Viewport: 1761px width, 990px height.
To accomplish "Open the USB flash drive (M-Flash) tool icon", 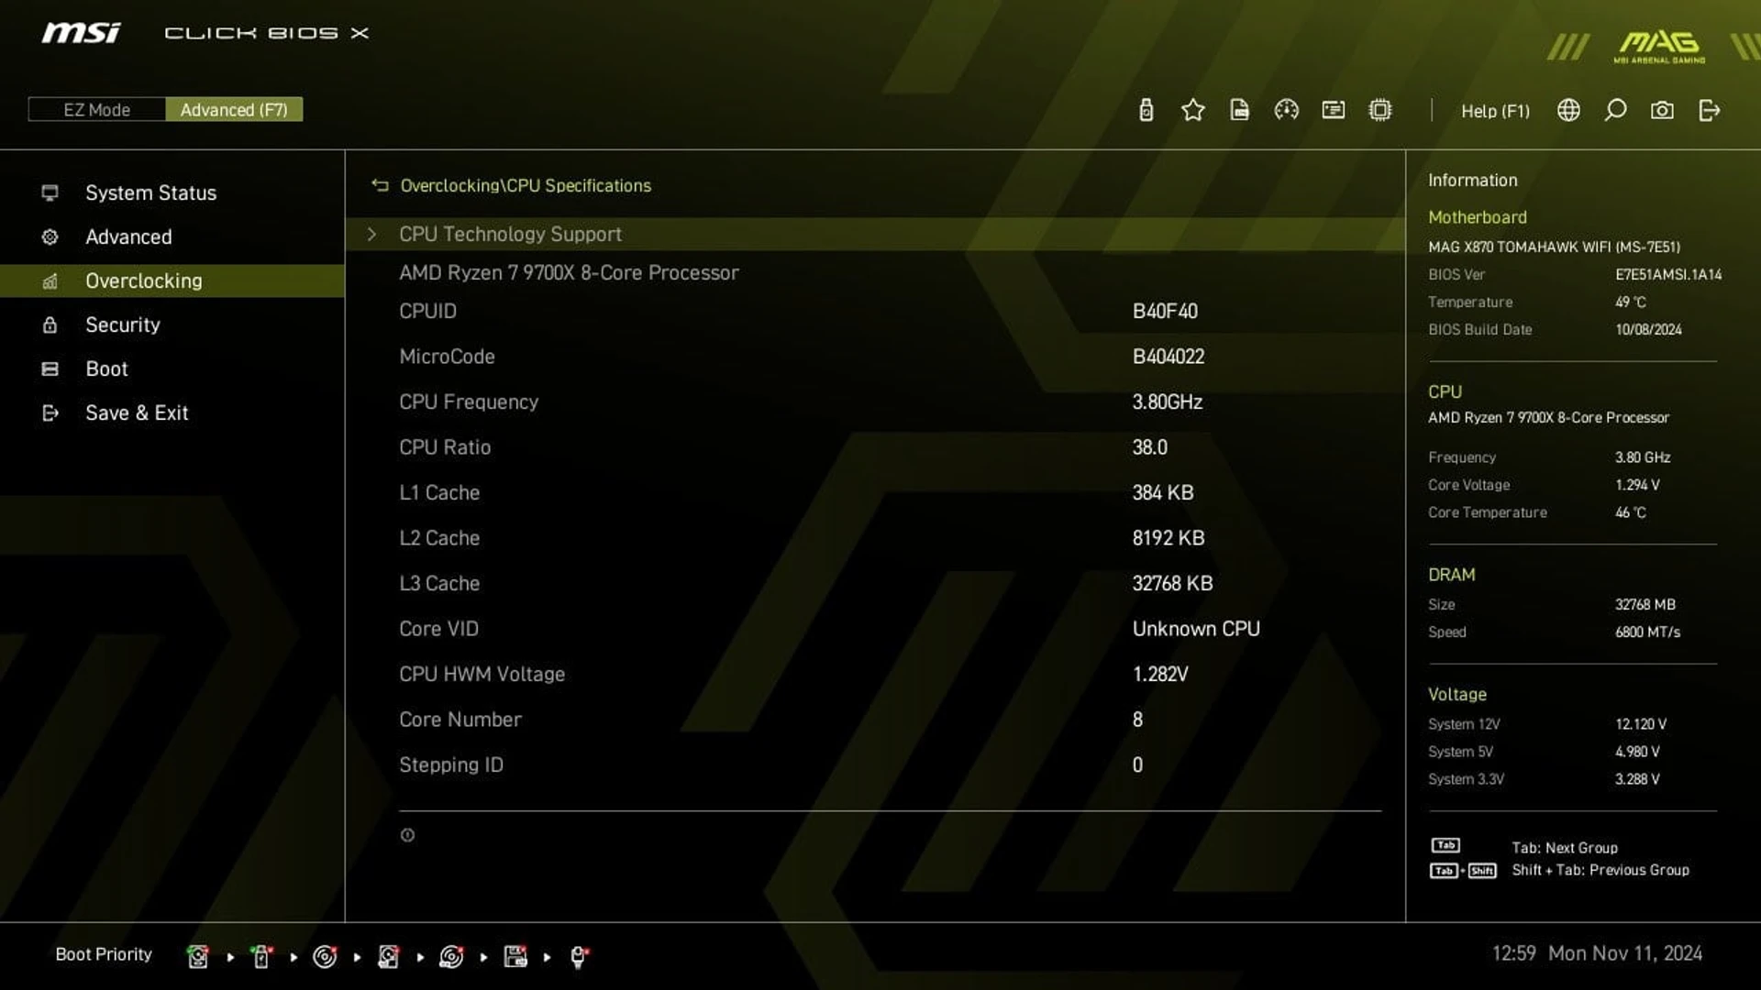I will point(1146,110).
